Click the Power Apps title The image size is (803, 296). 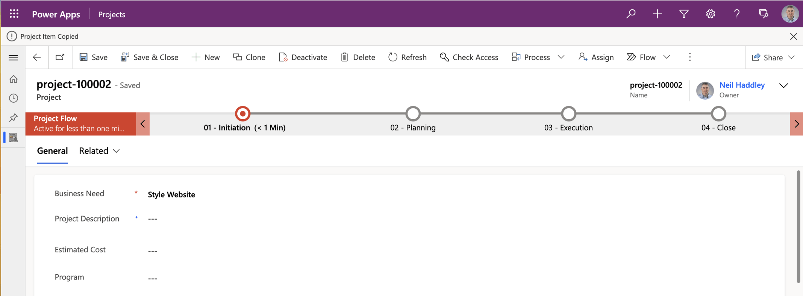click(56, 14)
